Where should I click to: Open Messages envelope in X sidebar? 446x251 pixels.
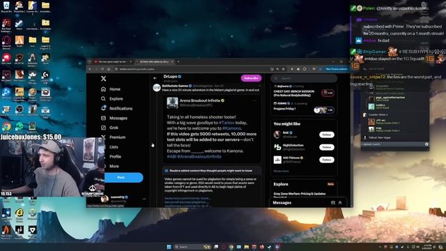(x=114, y=118)
